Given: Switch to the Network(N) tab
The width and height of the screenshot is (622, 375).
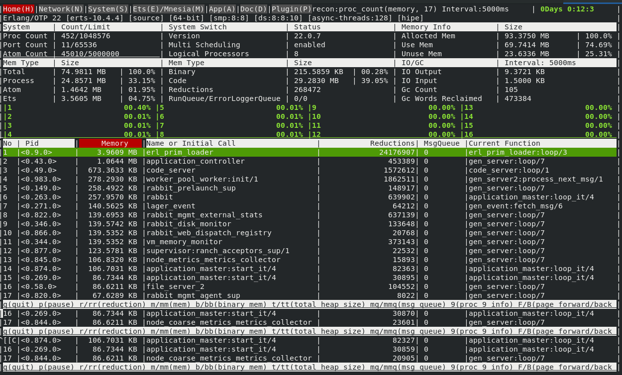Looking at the screenshot, I should (61, 9).
